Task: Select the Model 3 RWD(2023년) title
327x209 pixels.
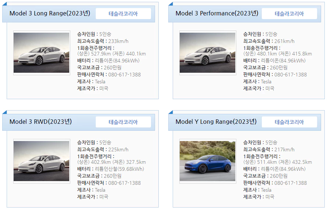Action: [41, 122]
